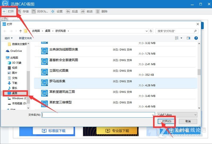This screenshot has height=144, width=212.
Task: Select 欧式构造 in the address breadcrumb
Action: click(x=61, y=31)
